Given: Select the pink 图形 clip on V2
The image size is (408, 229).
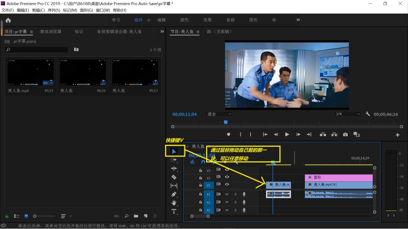Looking at the screenshot, I should click(339, 177).
